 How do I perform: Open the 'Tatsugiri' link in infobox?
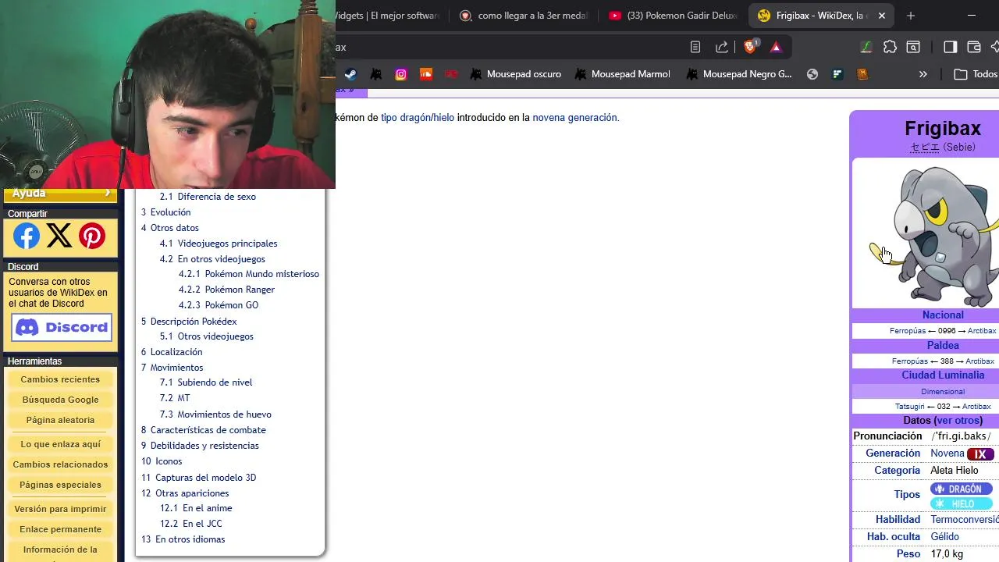point(910,407)
